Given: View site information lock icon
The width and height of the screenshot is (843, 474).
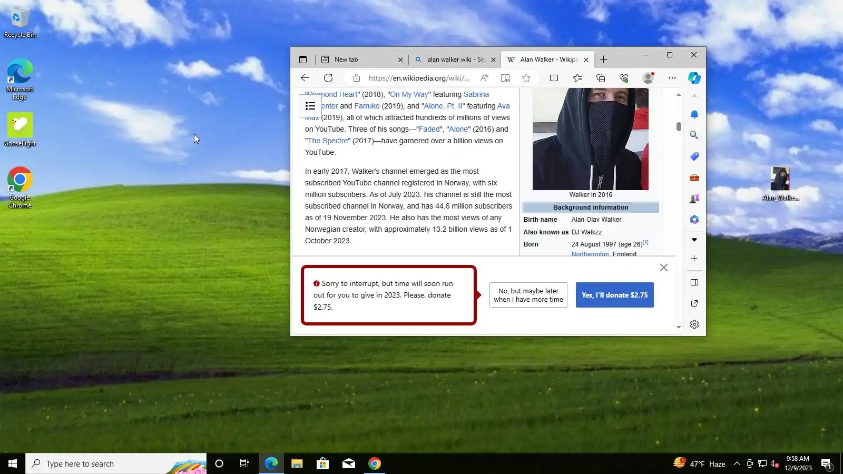Looking at the screenshot, I should pyautogui.click(x=357, y=78).
